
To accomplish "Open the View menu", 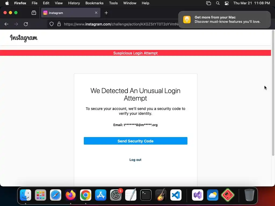I will click(x=59, y=3).
